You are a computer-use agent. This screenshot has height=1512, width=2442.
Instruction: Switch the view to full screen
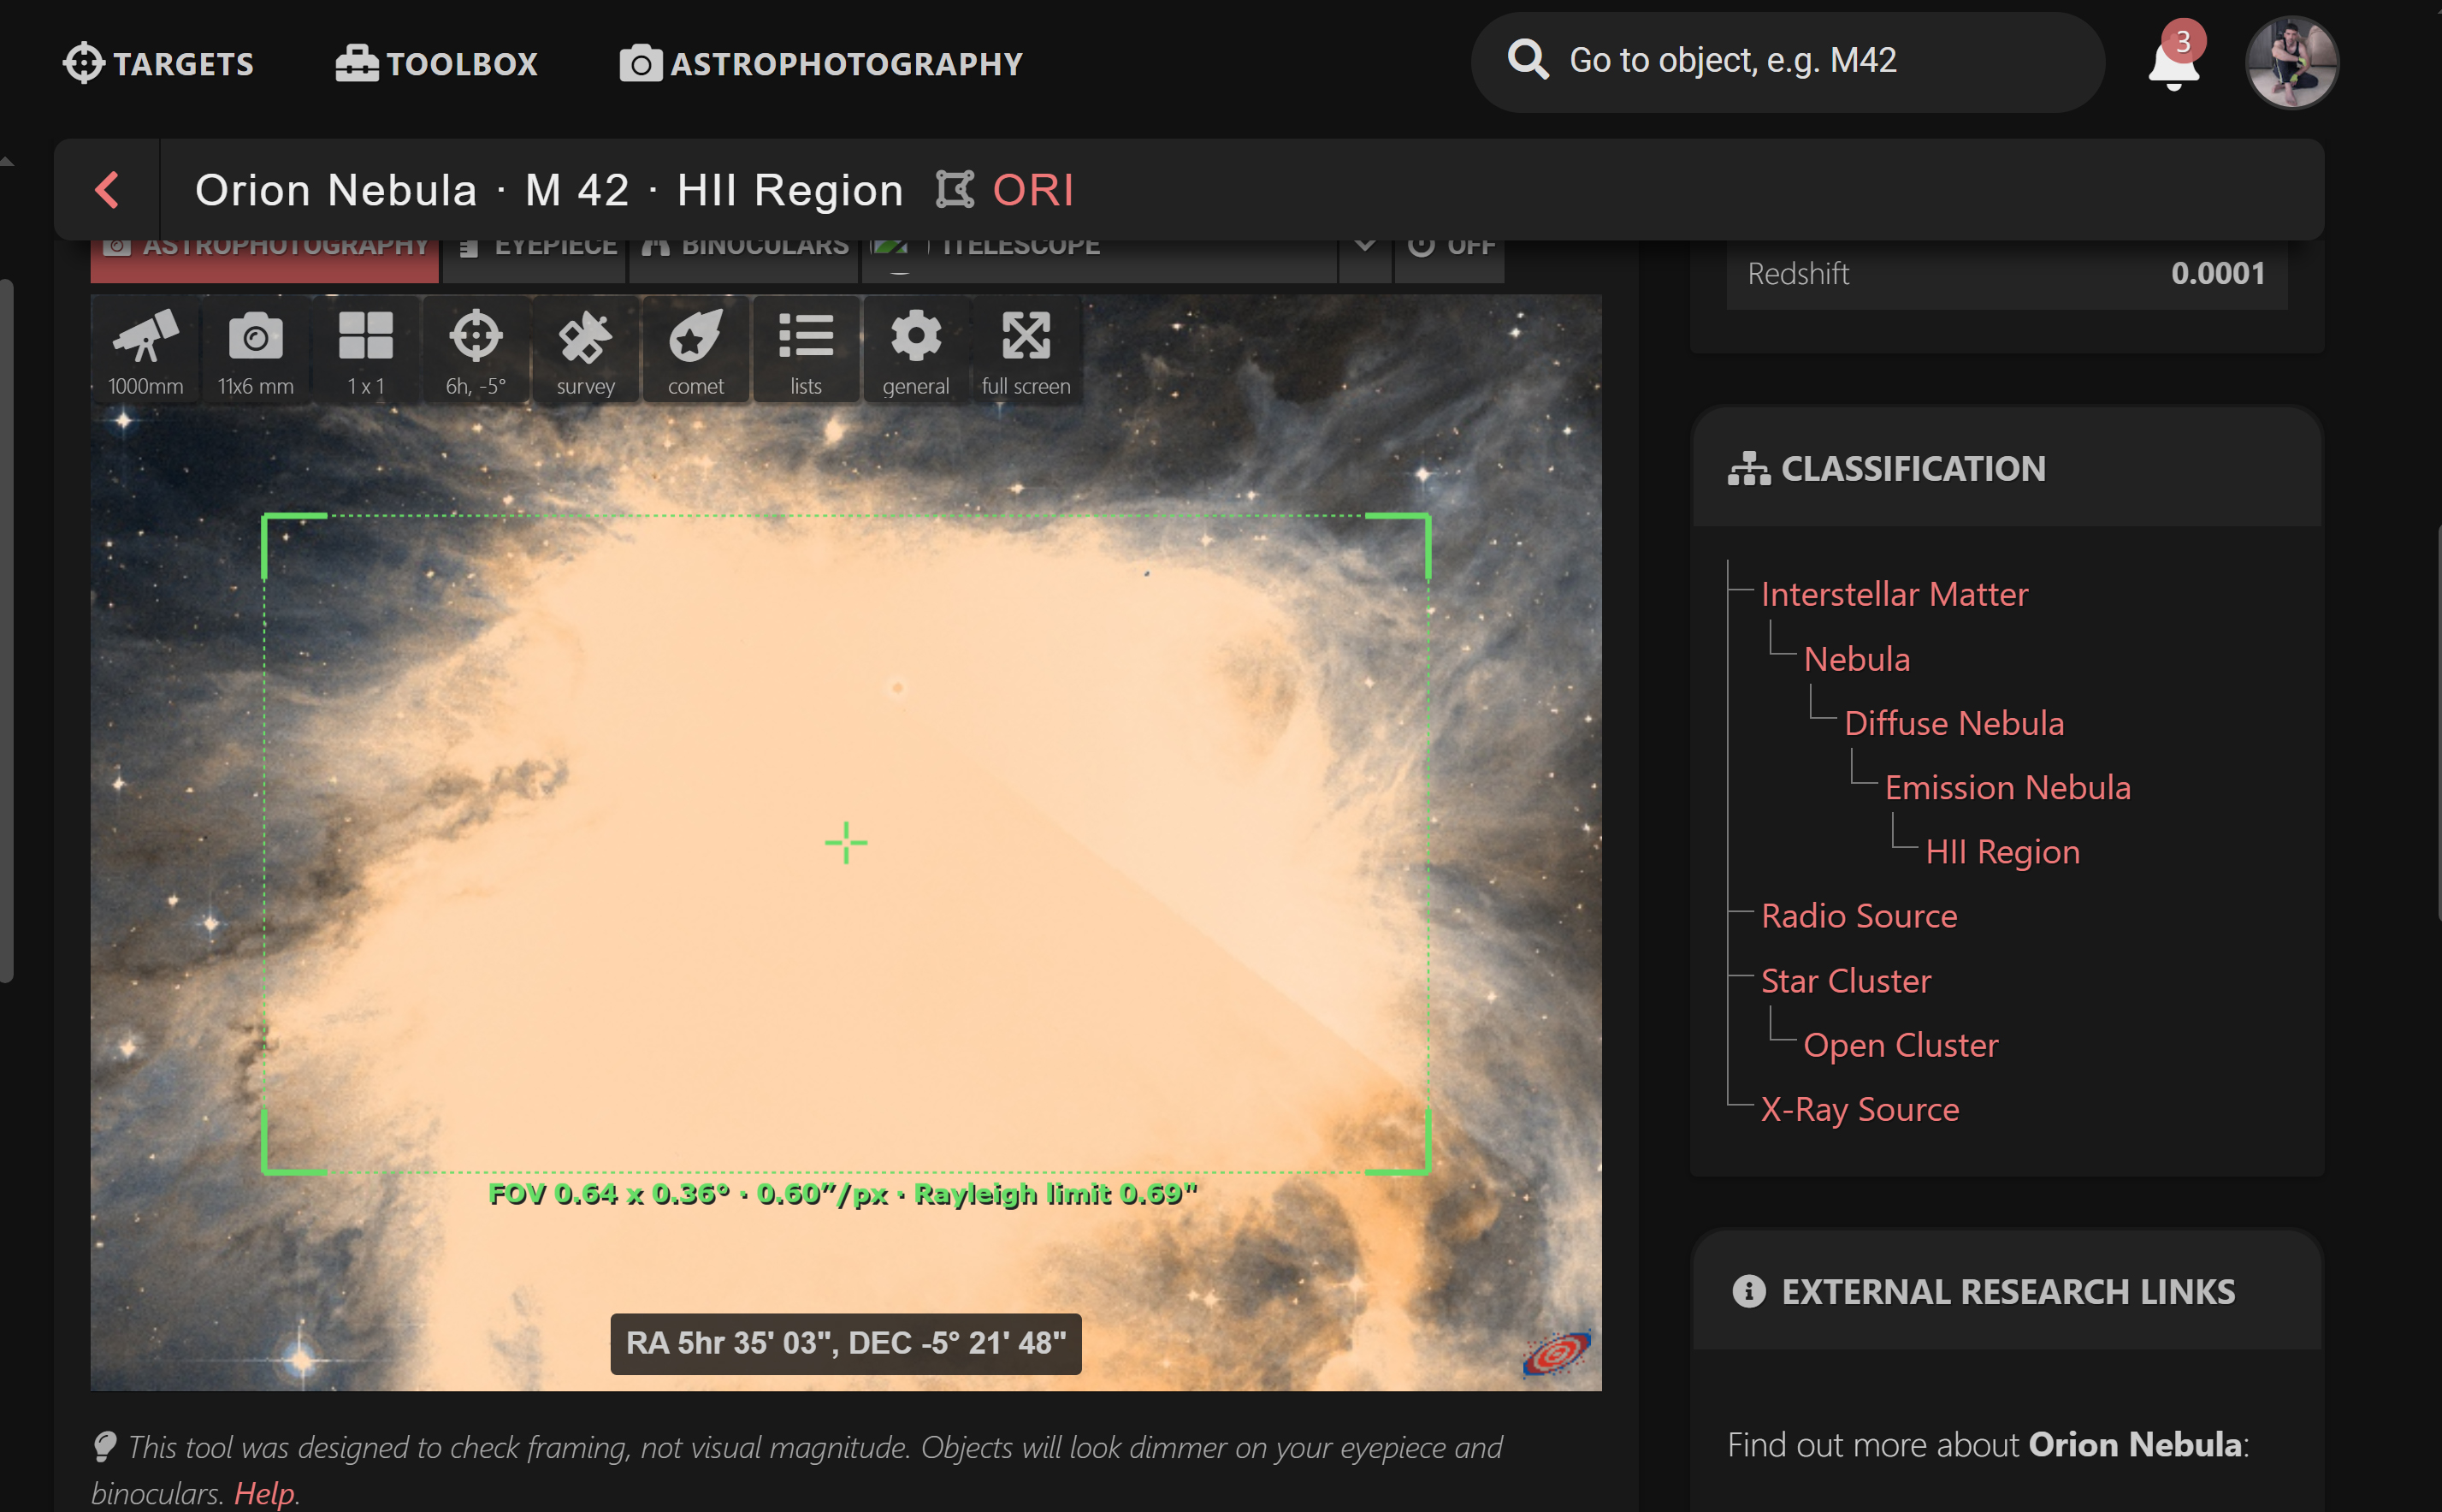[1026, 350]
